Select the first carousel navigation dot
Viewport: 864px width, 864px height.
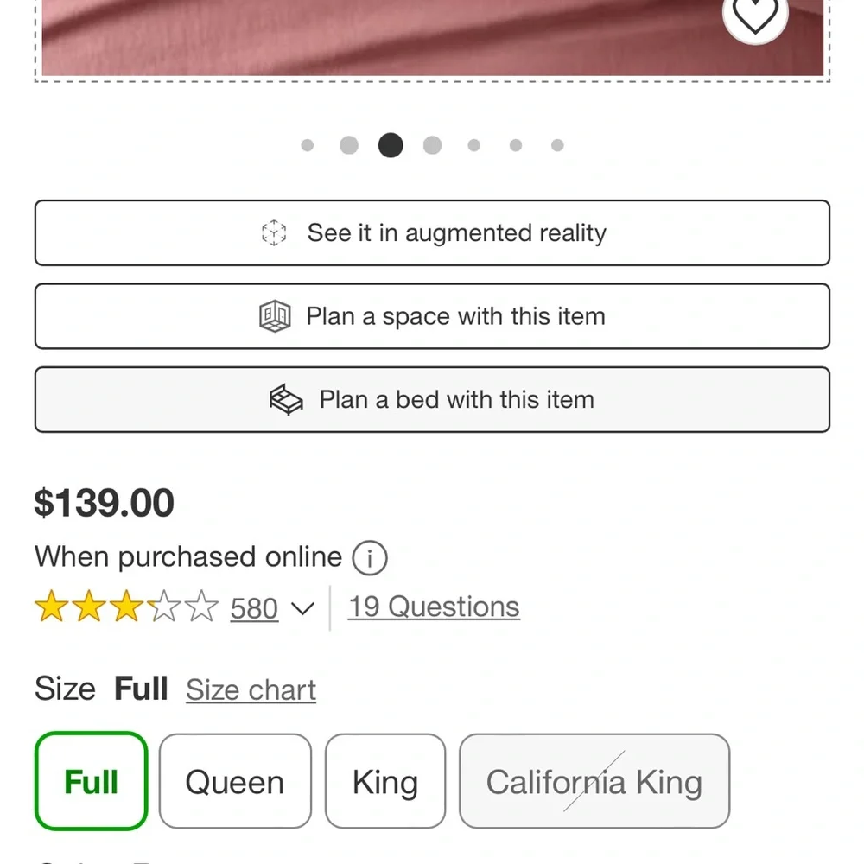click(x=308, y=145)
